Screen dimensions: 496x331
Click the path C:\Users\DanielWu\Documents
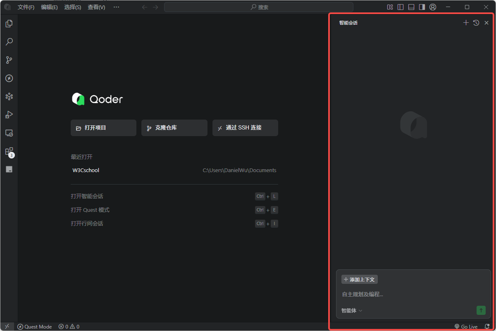pos(239,170)
